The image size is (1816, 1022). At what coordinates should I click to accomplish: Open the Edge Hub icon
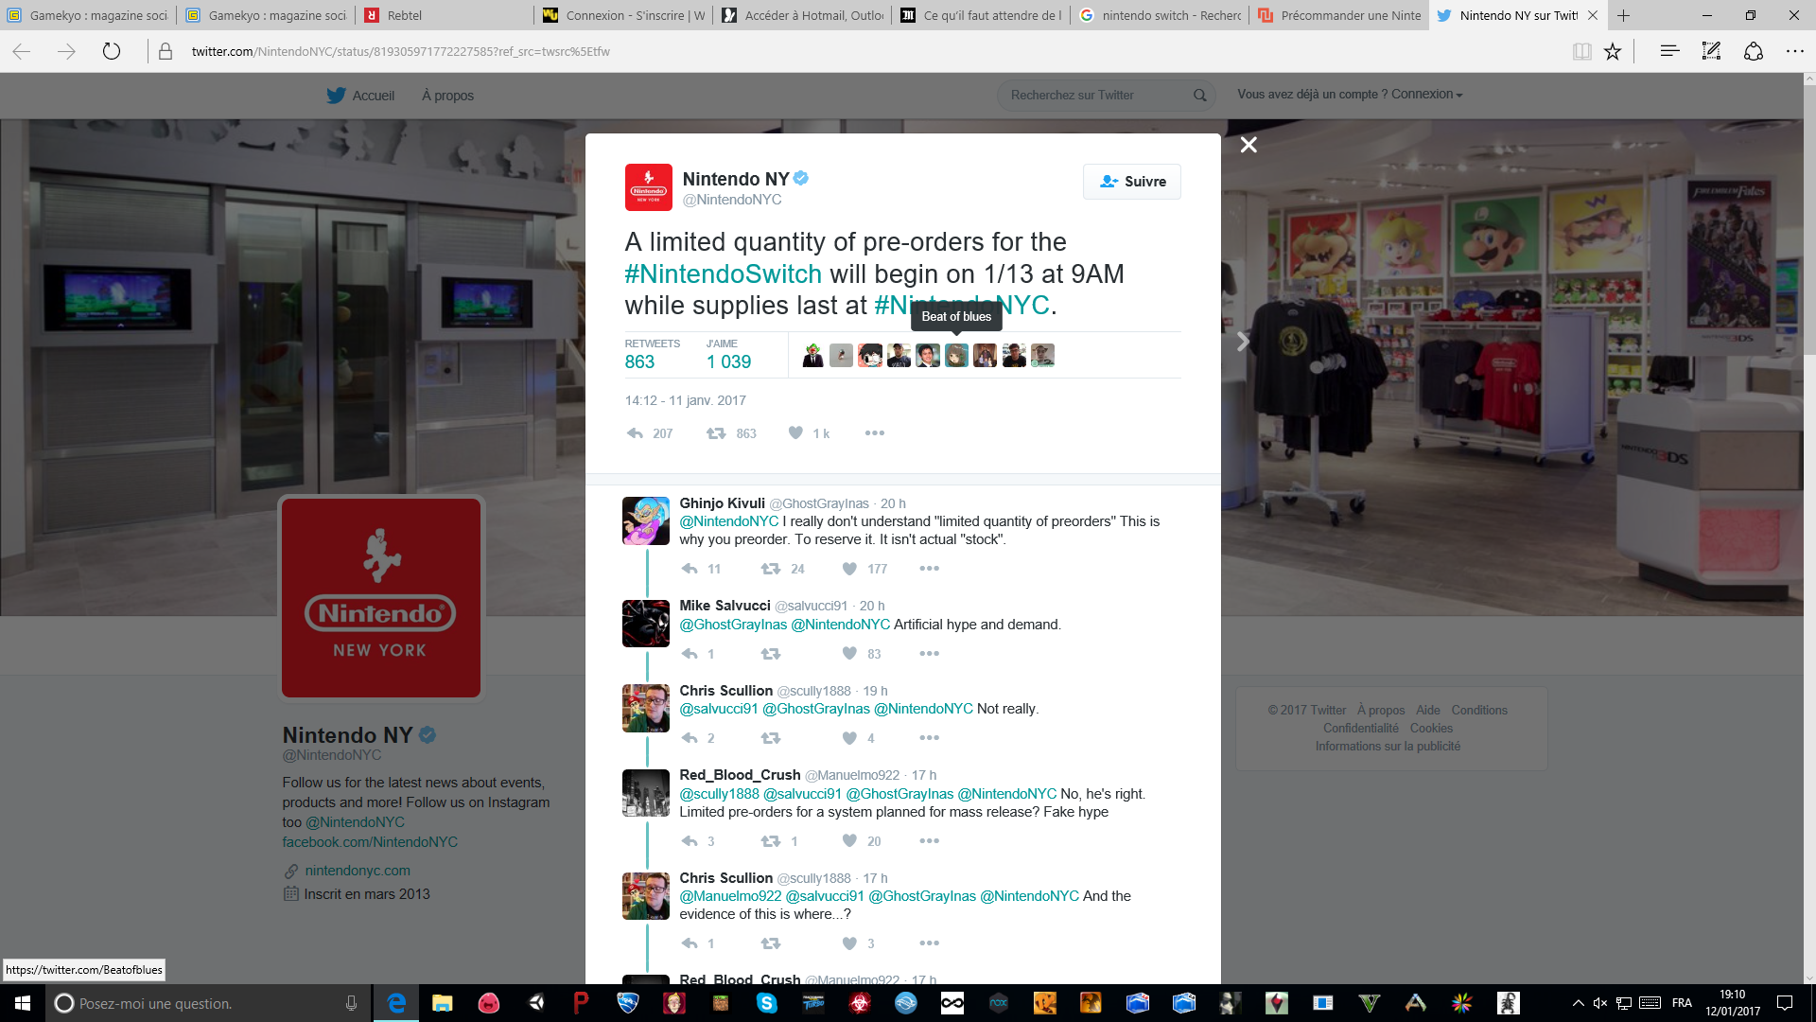[1669, 51]
